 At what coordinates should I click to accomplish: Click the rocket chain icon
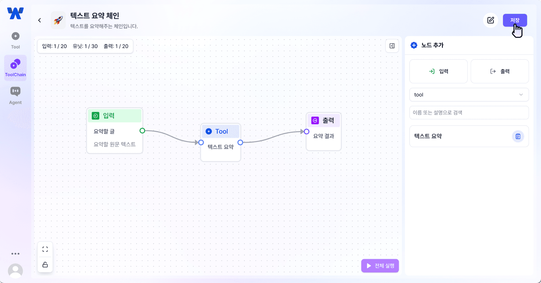[58, 20]
